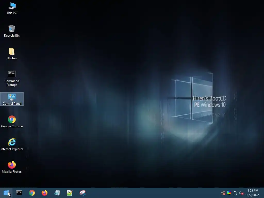Select the Command Prompt desktop shortcut

(12, 78)
